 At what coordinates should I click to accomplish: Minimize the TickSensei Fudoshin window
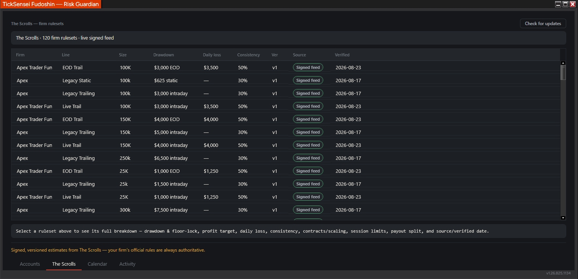558,4
